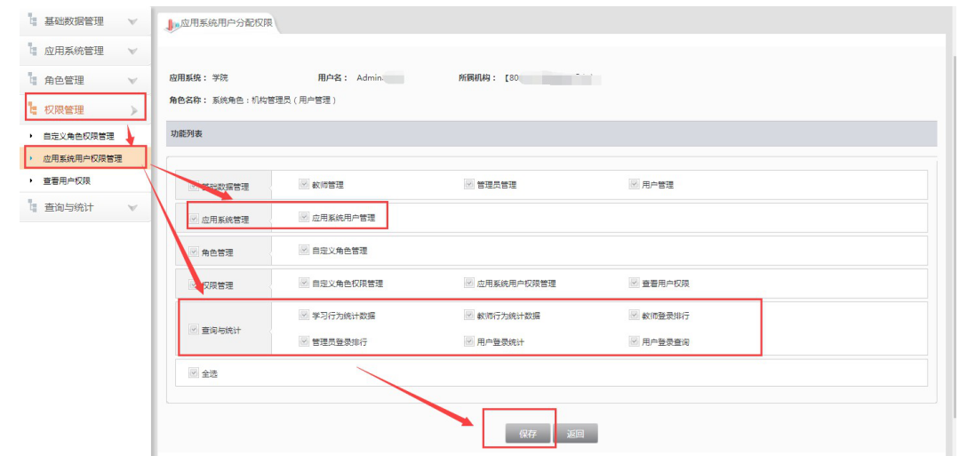Click the tab icon of 应用系统用户分配权限
This screenshot has width=959, height=456.
click(172, 23)
